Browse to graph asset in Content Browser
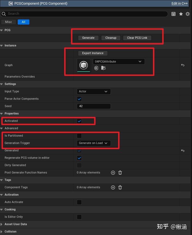Image resolution: width=192 pixels, height=235 pixels. 103,68
